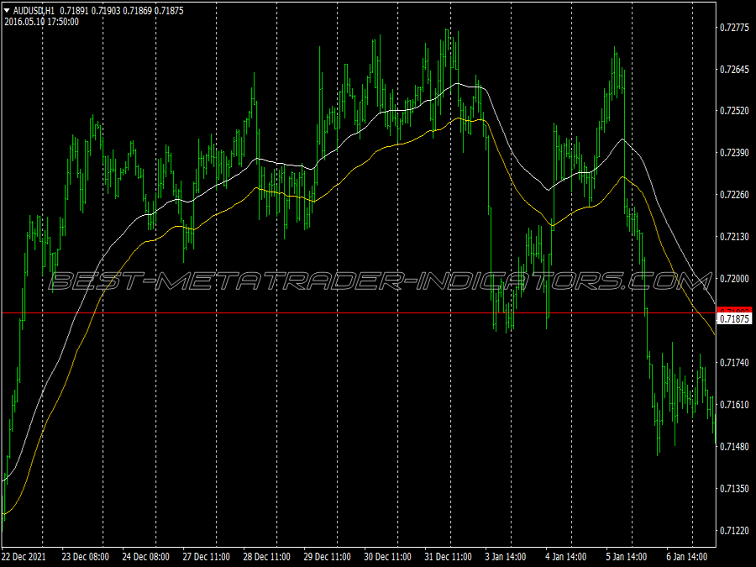756x567 pixels.
Task: Click the 0.71220 price scale value
Action: tap(734, 530)
